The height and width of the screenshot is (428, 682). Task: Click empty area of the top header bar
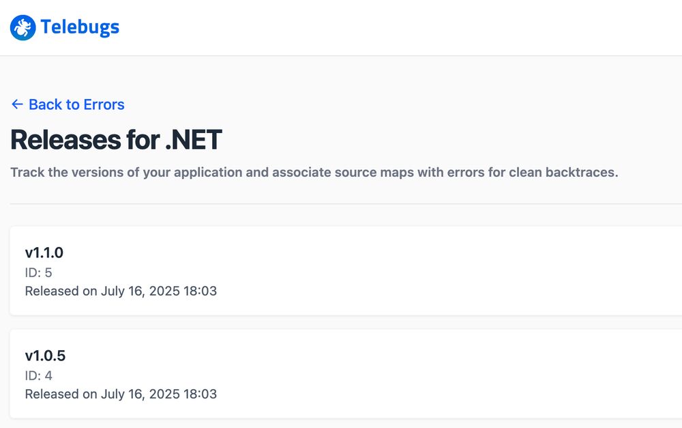(x=391, y=27)
